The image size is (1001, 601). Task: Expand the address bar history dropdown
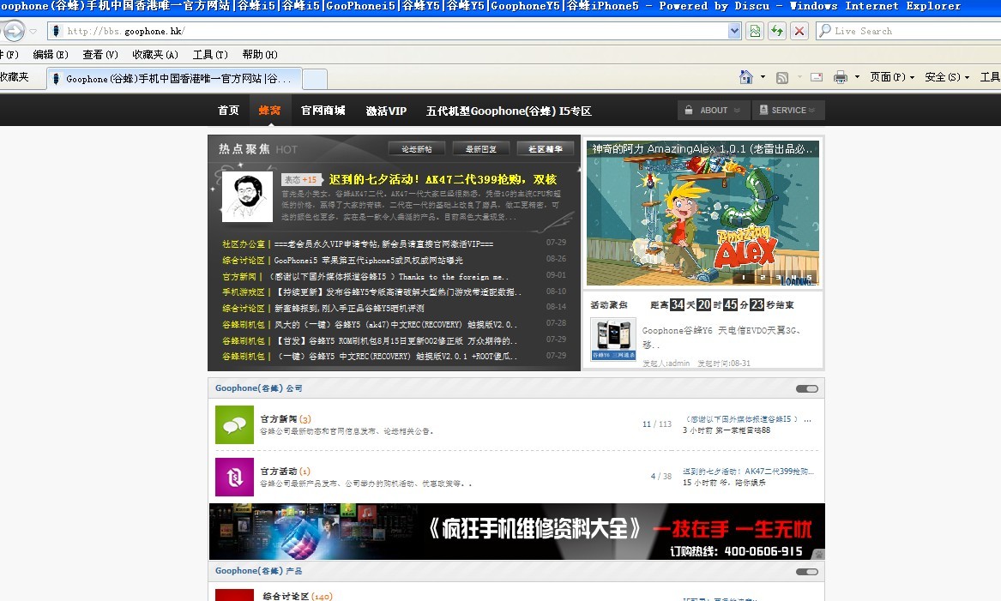(734, 31)
